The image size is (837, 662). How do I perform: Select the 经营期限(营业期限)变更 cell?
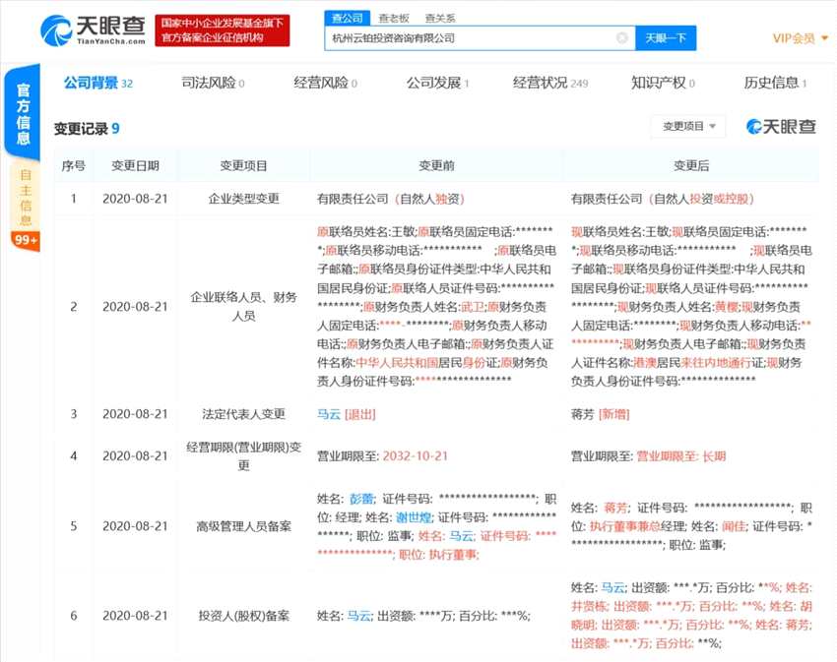pos(243,456)
